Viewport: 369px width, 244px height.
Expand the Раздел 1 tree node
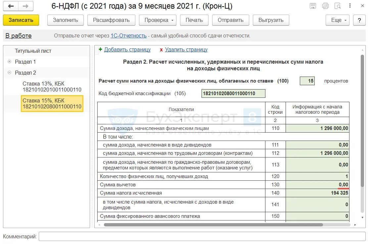click(x=9, y=62)
